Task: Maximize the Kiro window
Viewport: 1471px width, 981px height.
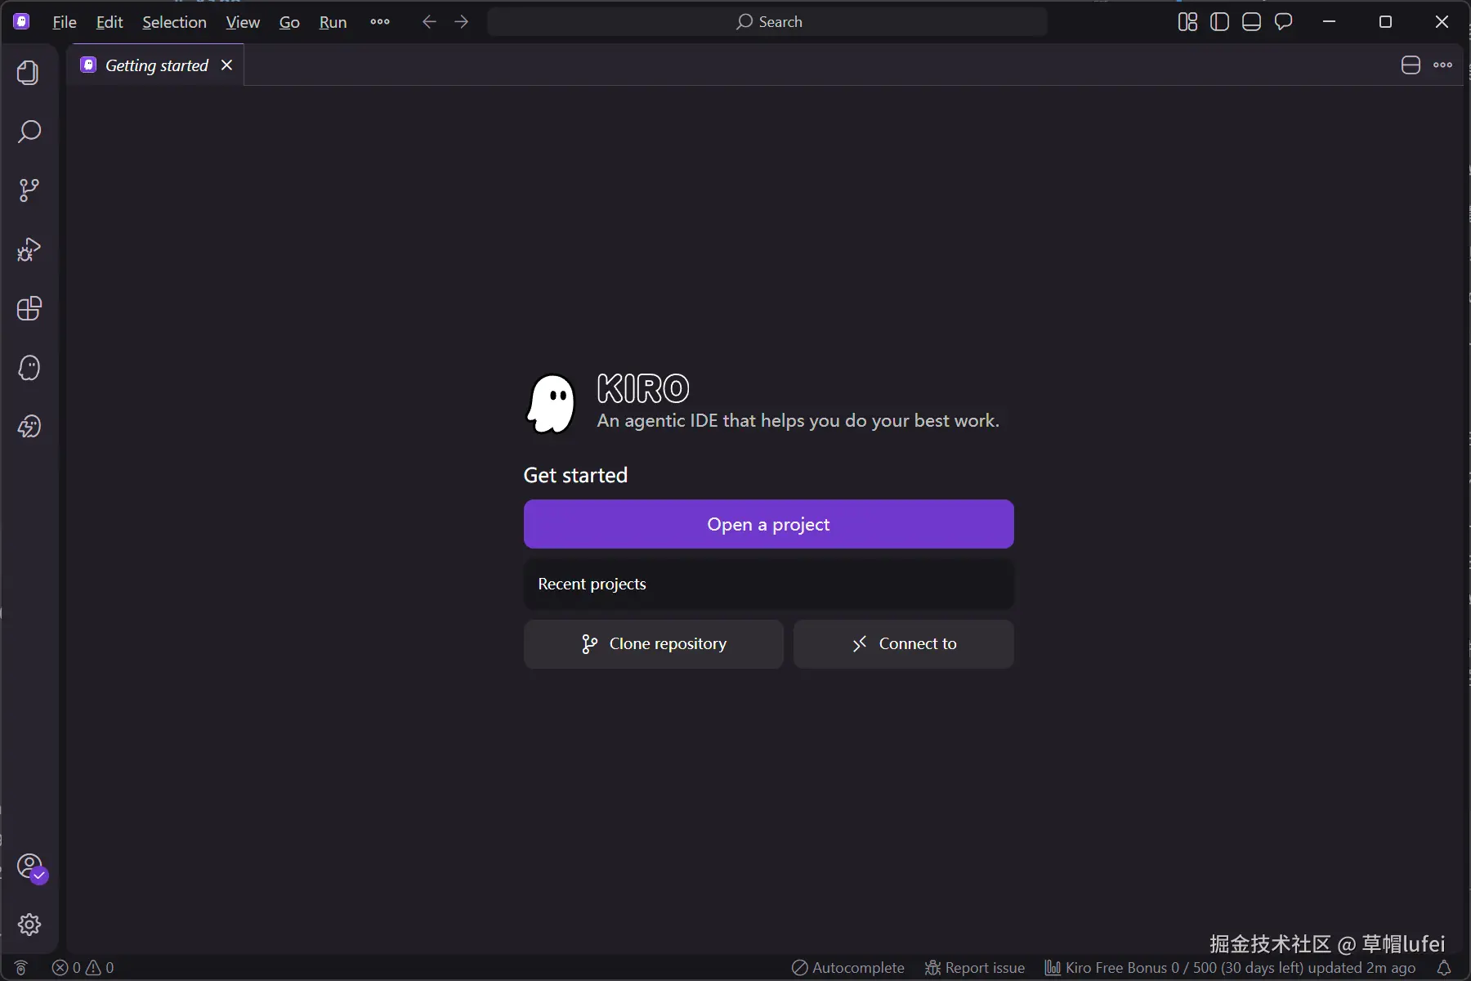Action: [1385, 22]
